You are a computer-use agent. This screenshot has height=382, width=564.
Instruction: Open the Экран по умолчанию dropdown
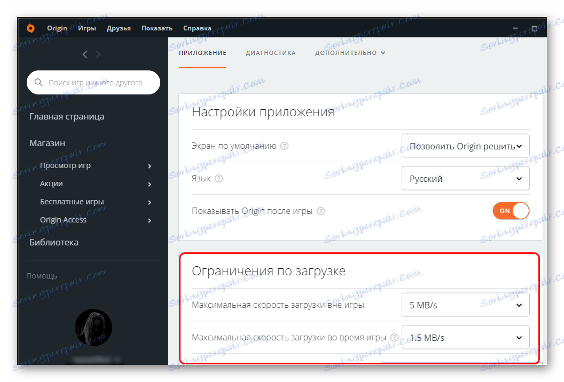coord(465,146)
